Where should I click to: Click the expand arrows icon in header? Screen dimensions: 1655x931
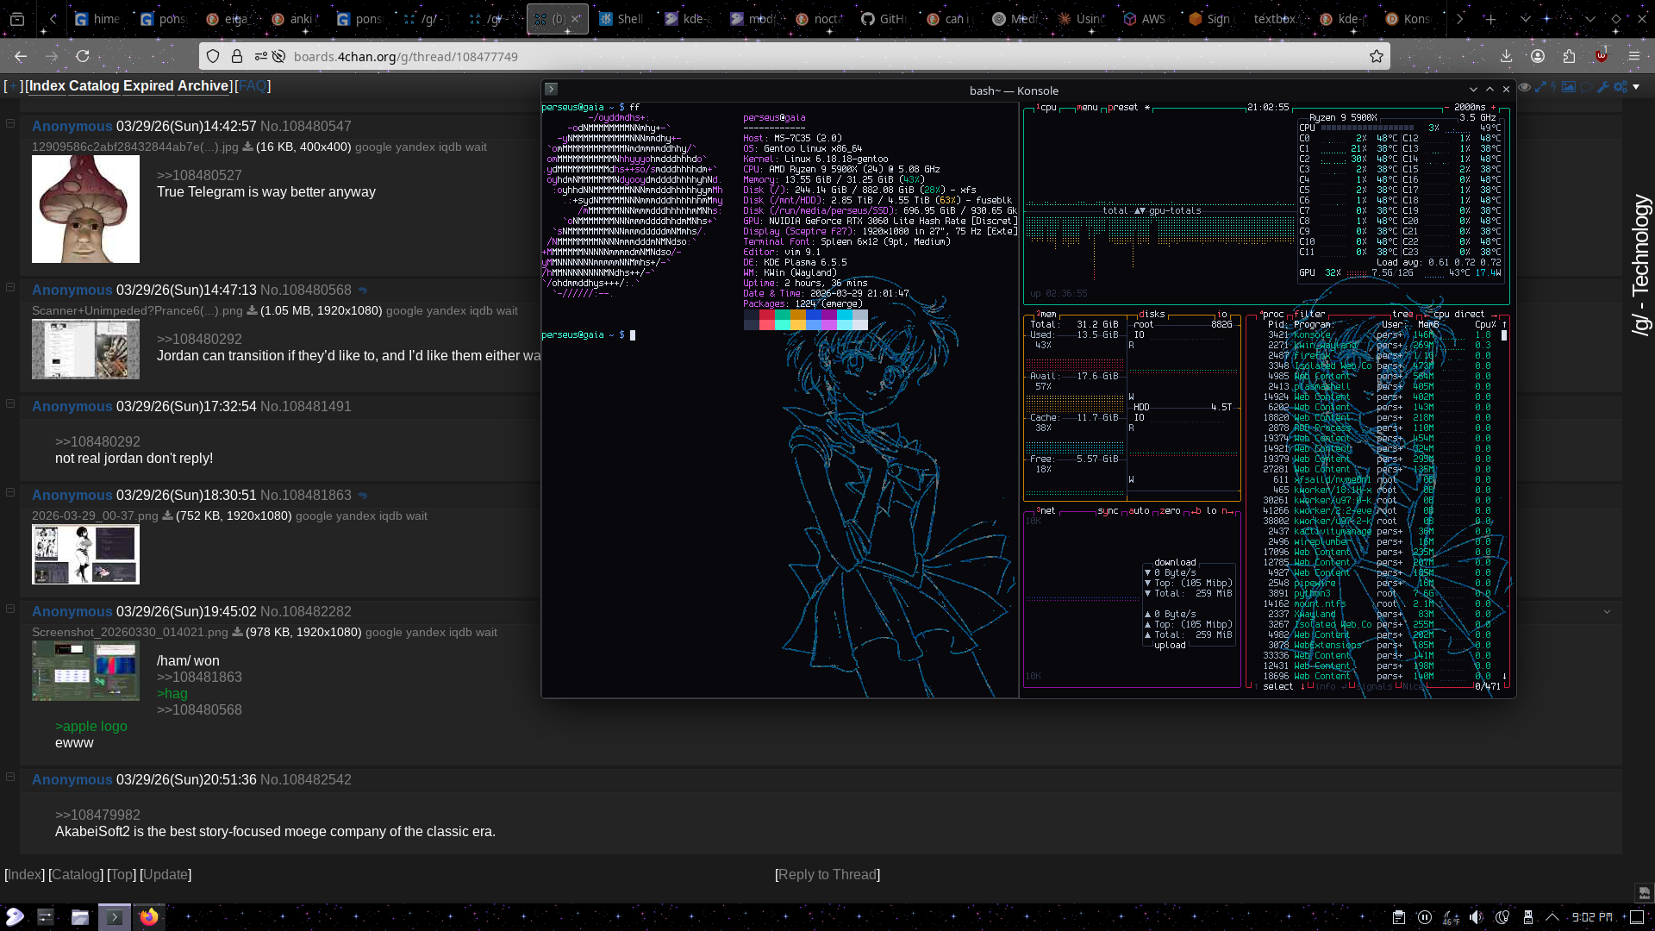coord(1540,87)
